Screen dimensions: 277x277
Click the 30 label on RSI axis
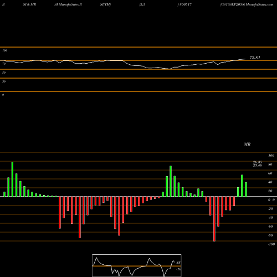click(x=4, y=81)
